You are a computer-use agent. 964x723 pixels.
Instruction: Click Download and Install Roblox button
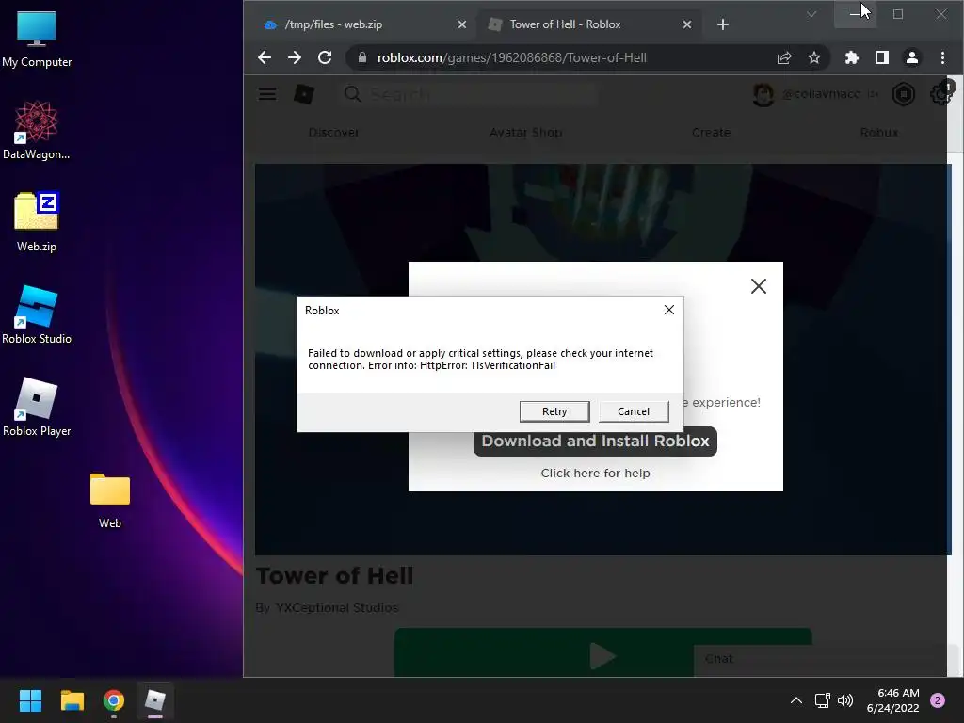(x=595, y=441)
